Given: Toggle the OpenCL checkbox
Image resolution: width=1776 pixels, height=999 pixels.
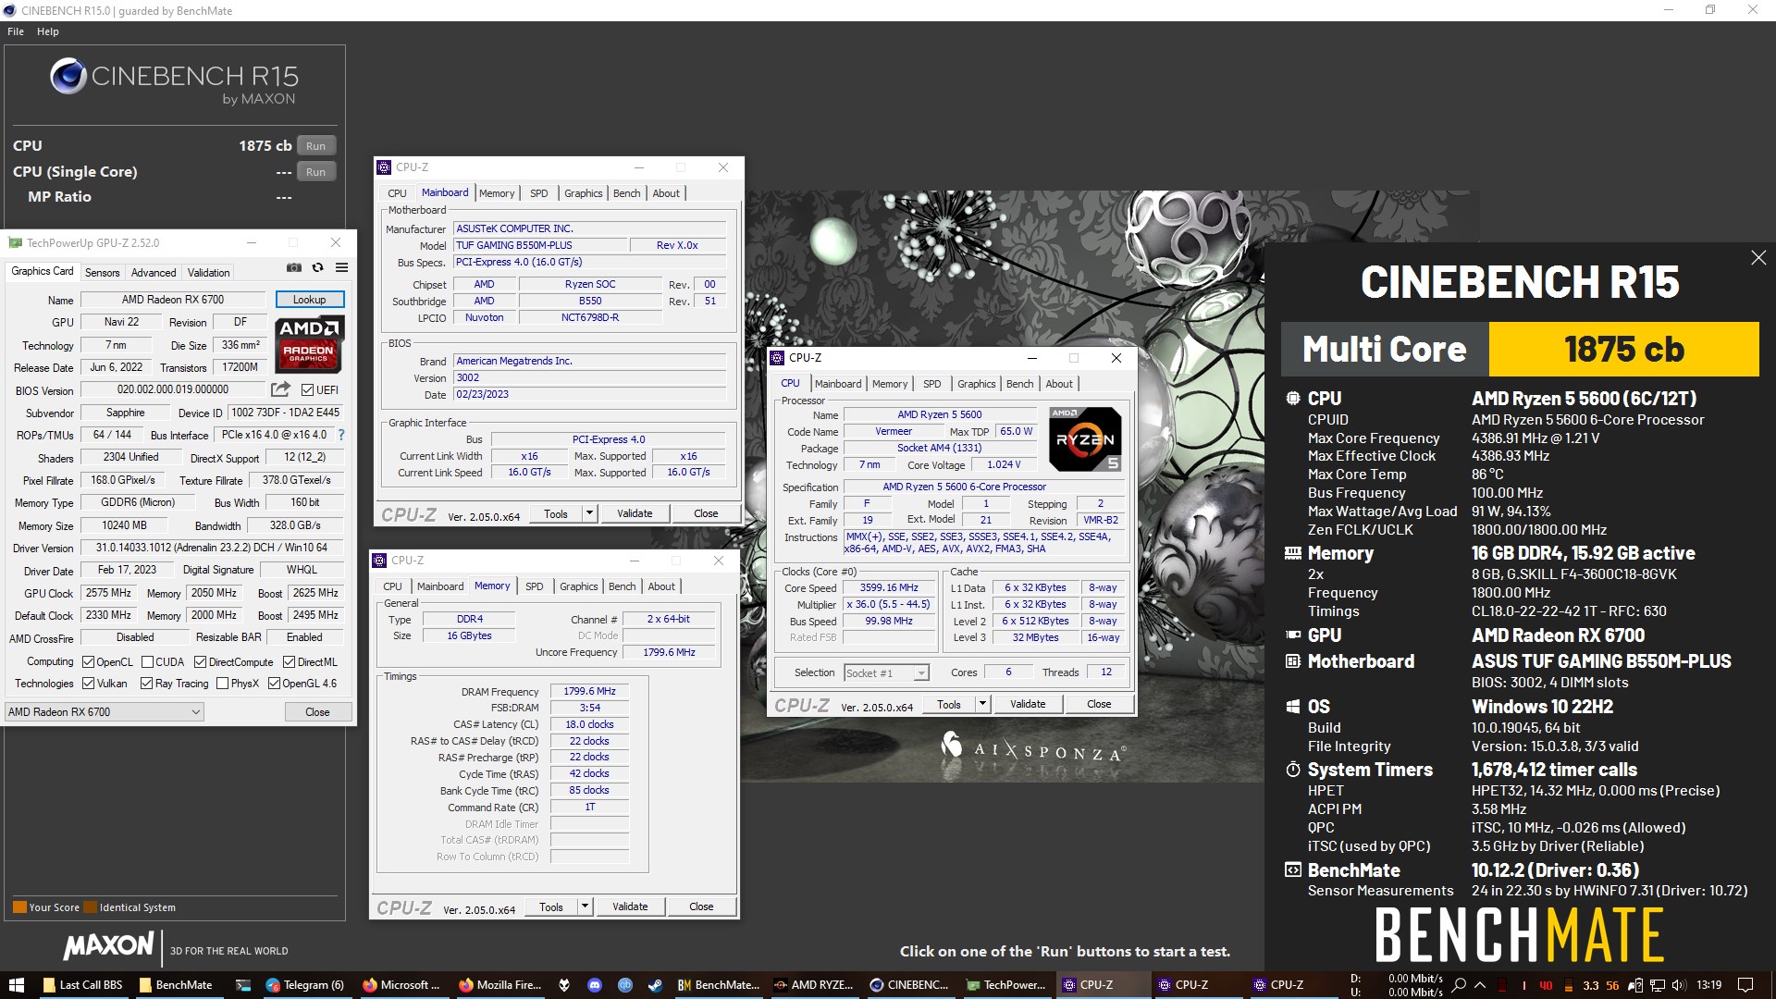Looking at the screenshot, I should [x=89, y=662].
